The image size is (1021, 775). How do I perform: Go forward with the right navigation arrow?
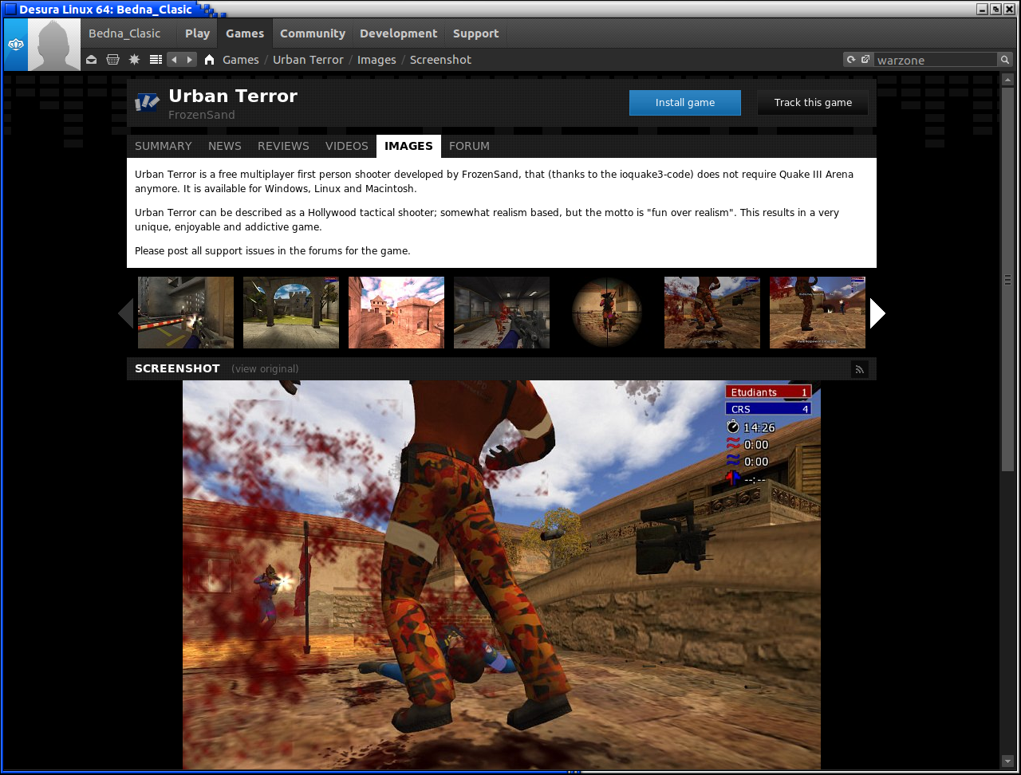point(190,60)
